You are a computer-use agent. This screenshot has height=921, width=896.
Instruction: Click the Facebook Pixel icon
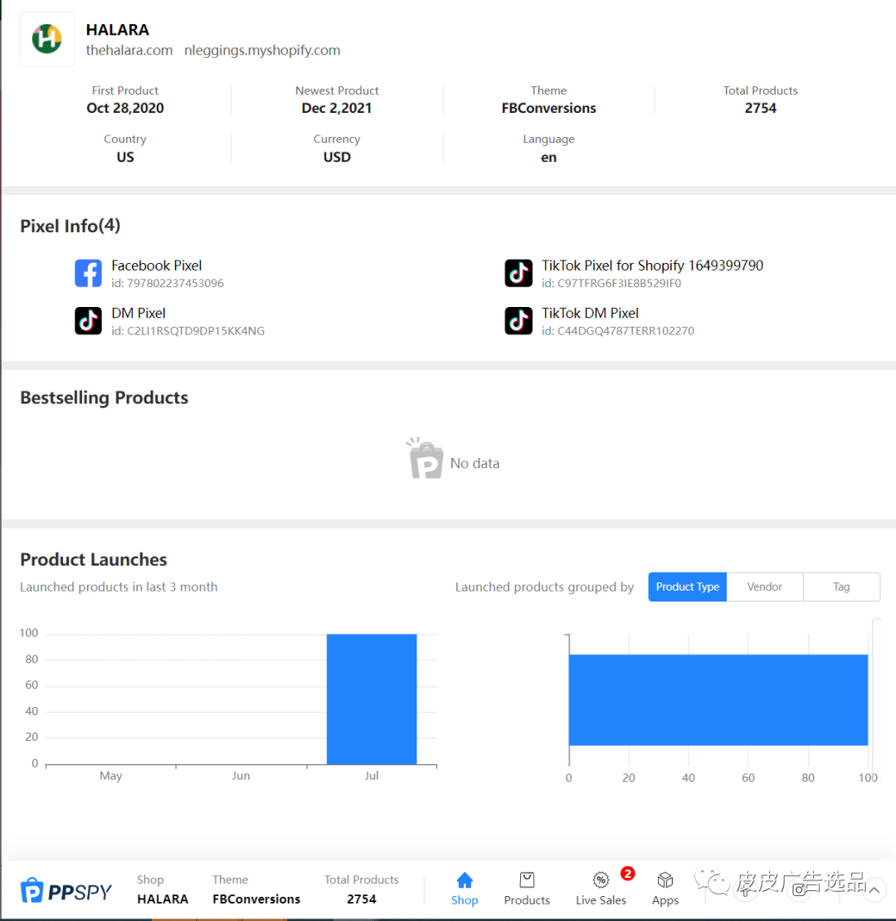pyautogui.click(x=88, y=273)
